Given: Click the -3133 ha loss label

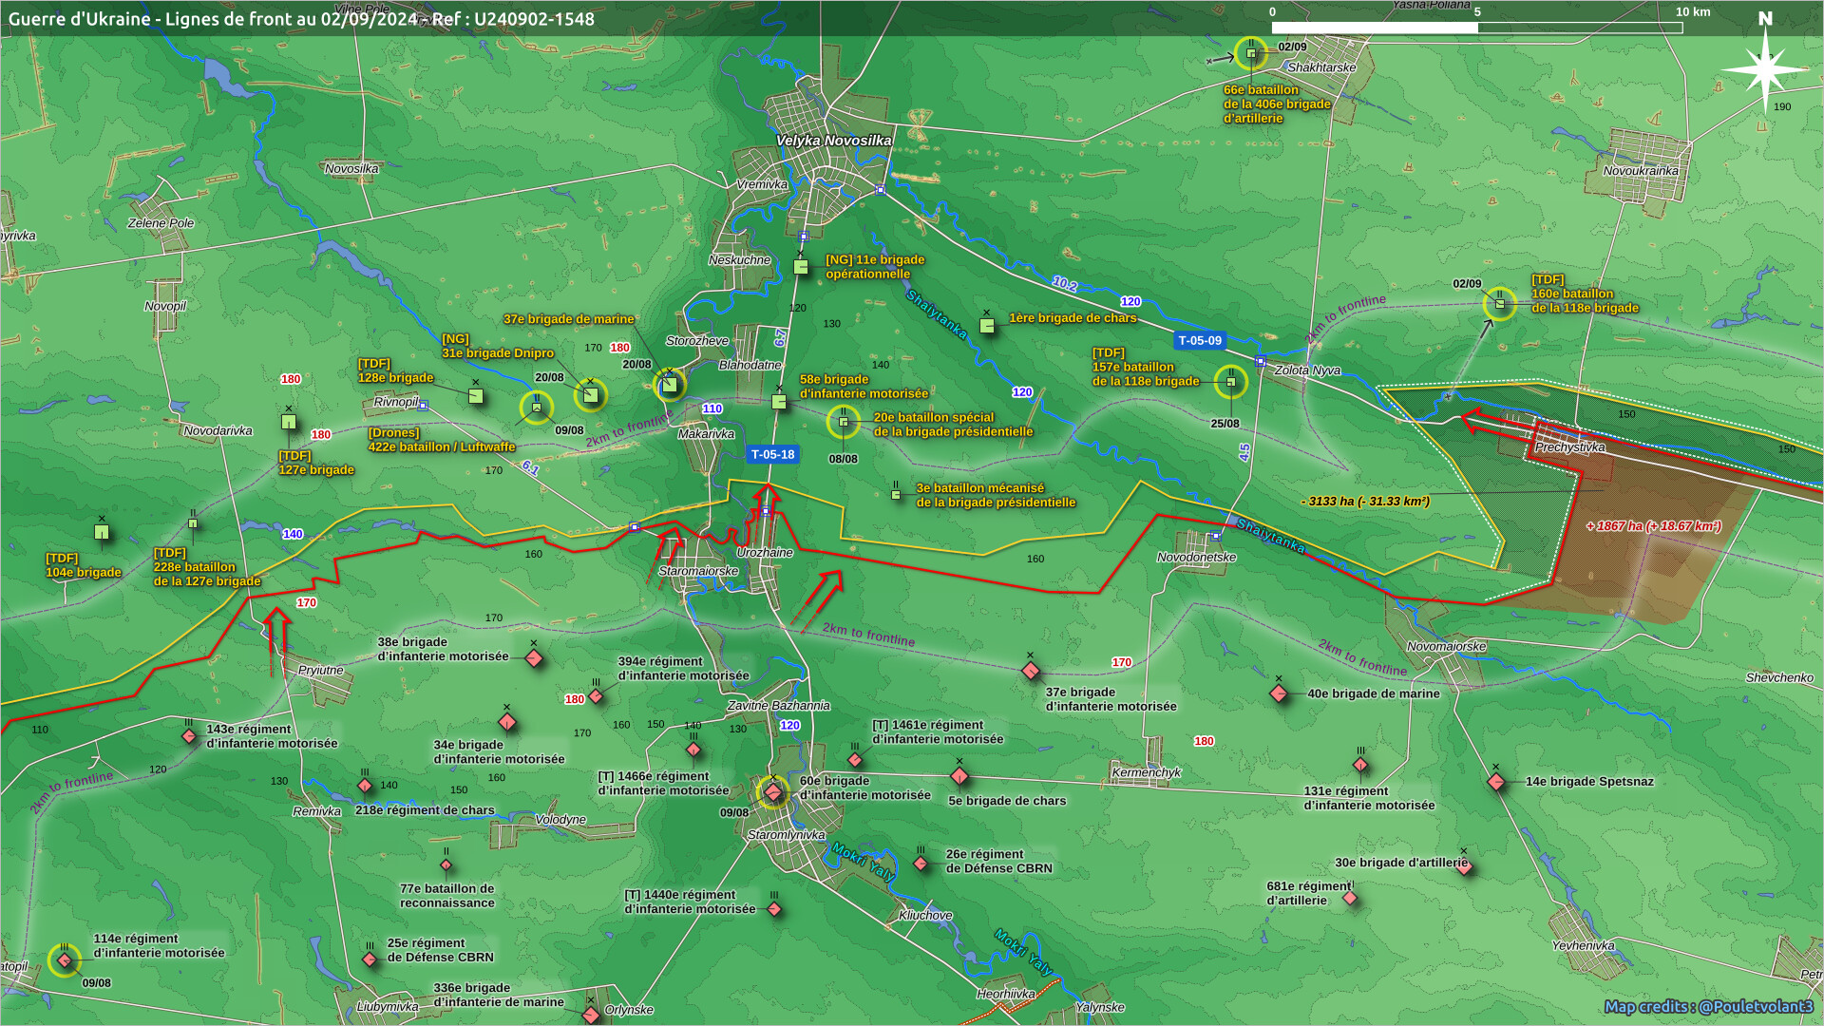Looking at the screenshot, I should 1365,502.
